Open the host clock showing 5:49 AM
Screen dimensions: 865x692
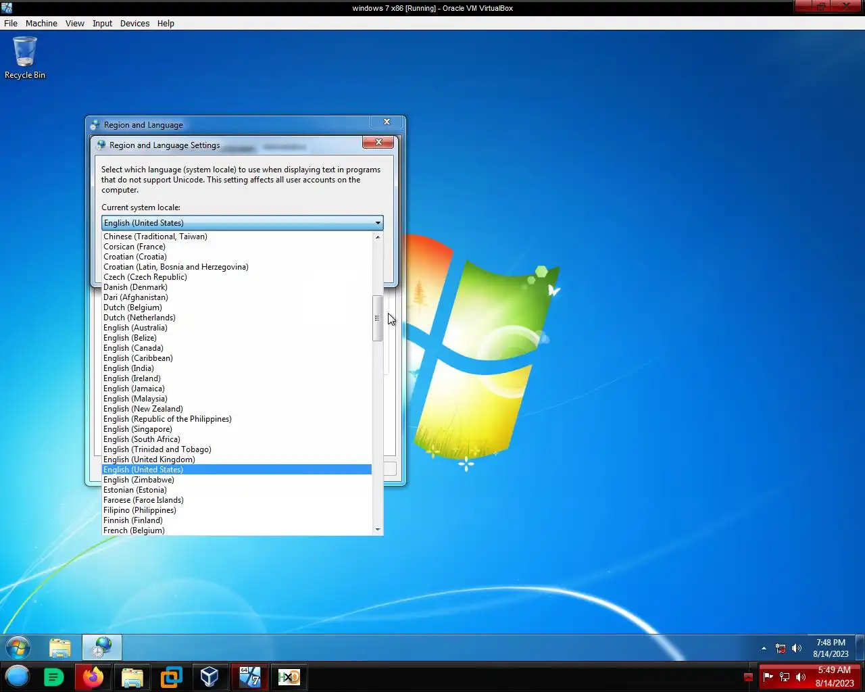pos(835,676)
